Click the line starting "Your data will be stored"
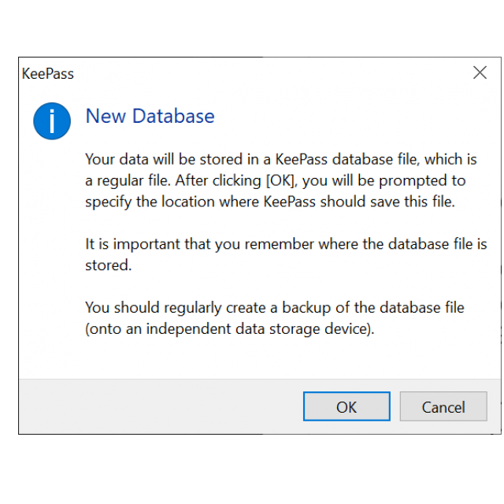 [x=281, y=159]
